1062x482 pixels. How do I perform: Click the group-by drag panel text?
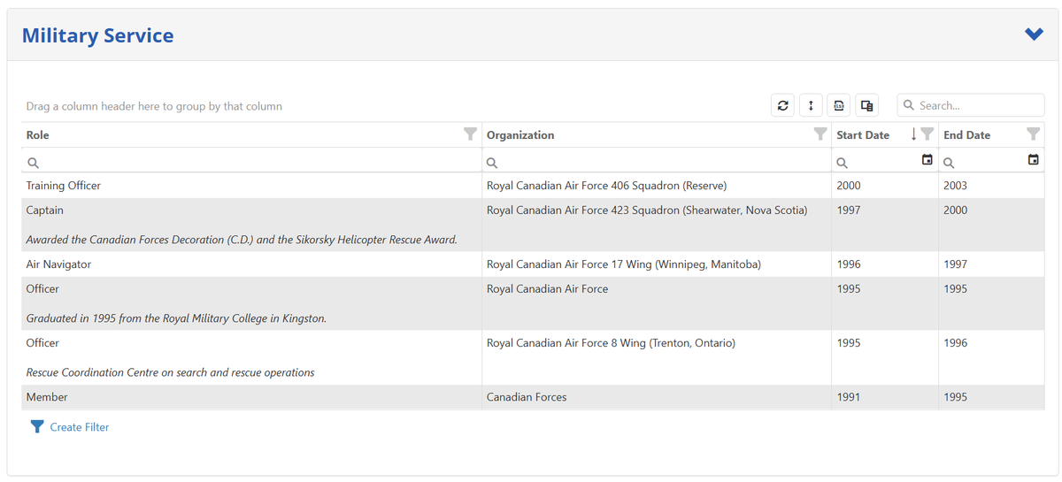click(154, 106)
